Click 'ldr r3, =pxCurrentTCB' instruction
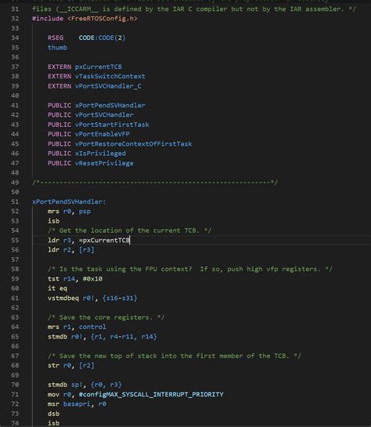 [x=88, y=241]
